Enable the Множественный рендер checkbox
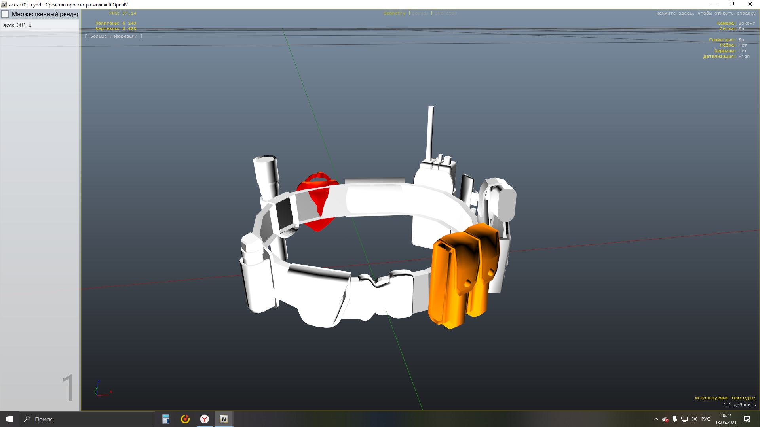This screenshot has height=427, width=760. coord(5,14)
